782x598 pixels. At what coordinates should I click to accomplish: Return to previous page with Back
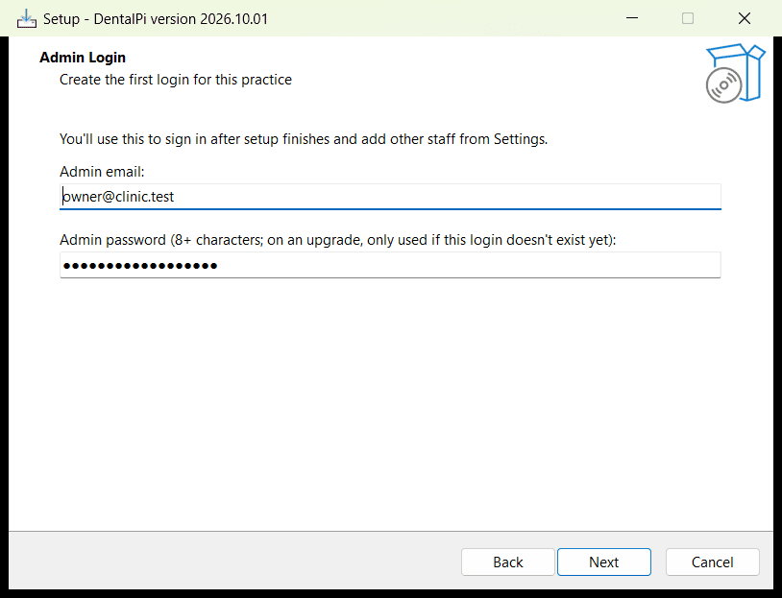pyautogui.click(x=507, y=562)
